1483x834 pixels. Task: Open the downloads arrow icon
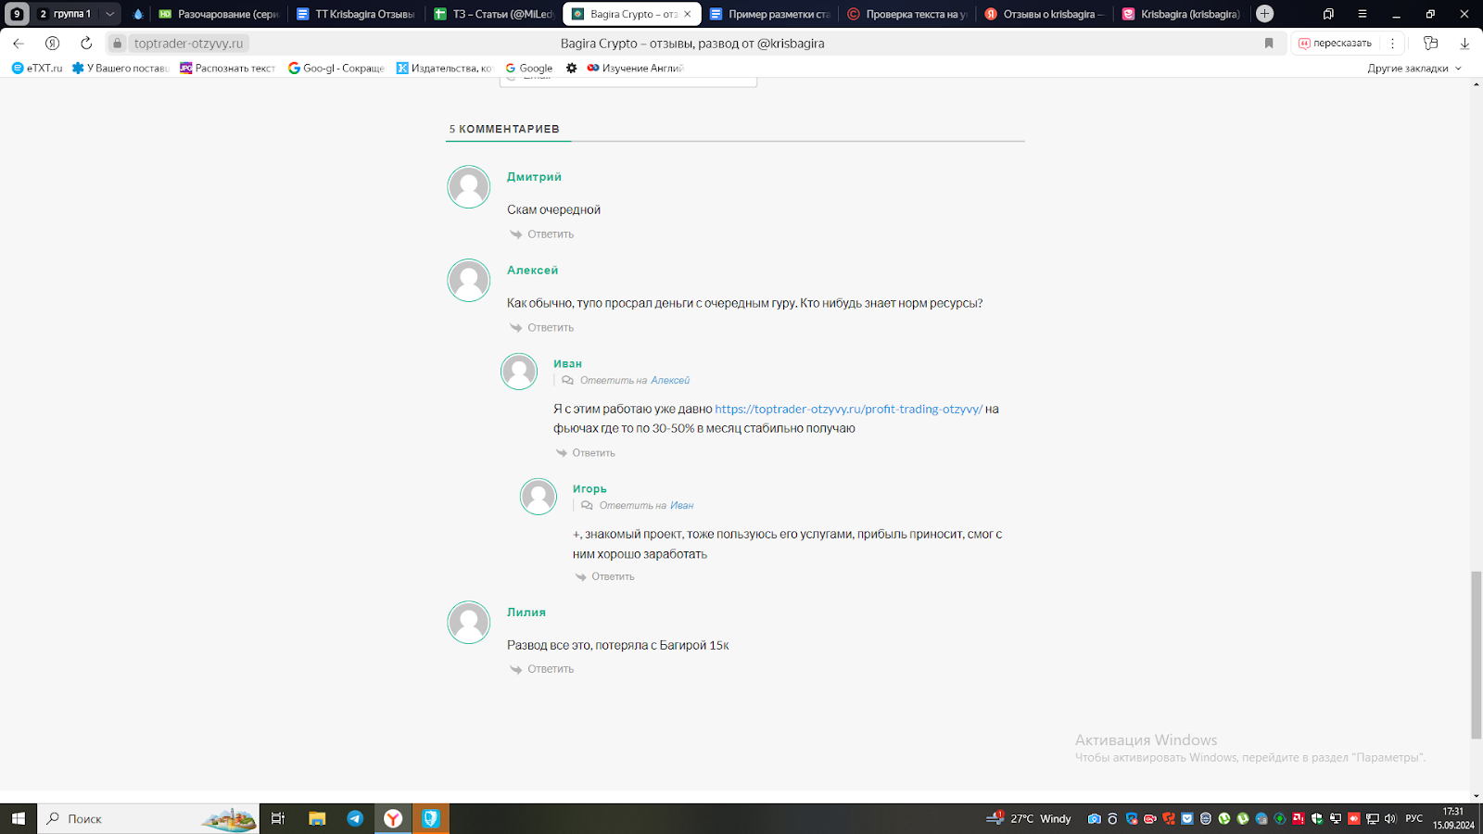[1464, 44]
